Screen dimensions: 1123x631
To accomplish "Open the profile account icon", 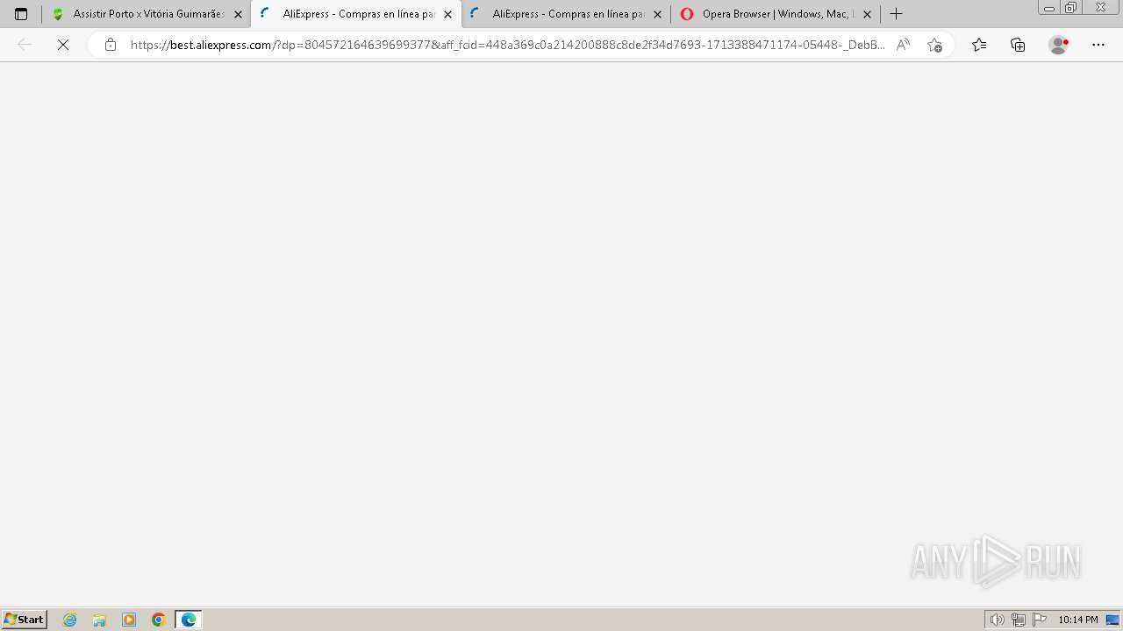I will pyautogui.click(x=1059, y=45).
